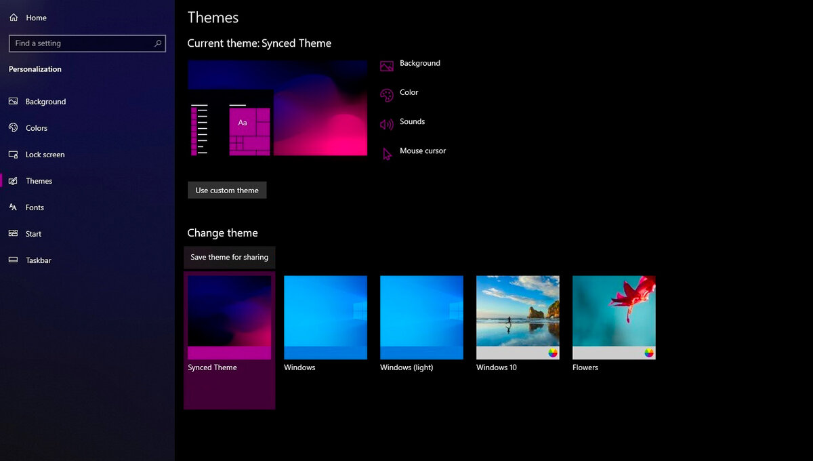Click the Background picture icon in sidebar
This screenshot has width=813, height=461.
[13, 102]
